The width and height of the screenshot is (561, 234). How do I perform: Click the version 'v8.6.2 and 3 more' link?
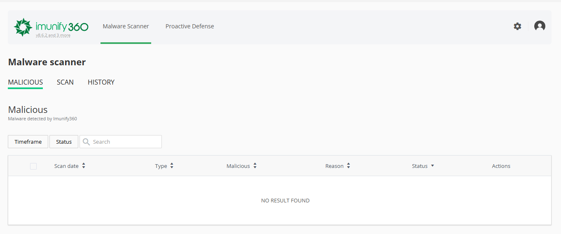click(53, 36)
